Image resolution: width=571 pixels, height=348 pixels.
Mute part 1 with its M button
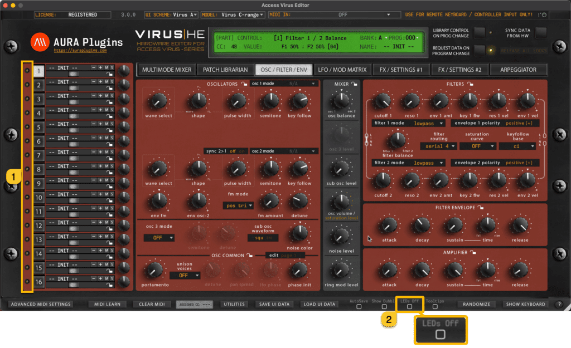(107, 67)
